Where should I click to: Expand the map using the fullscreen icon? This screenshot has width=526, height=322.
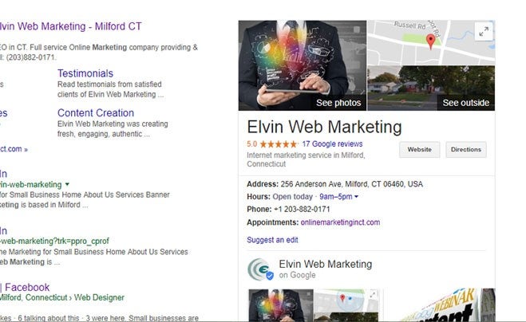pos(484,32)
